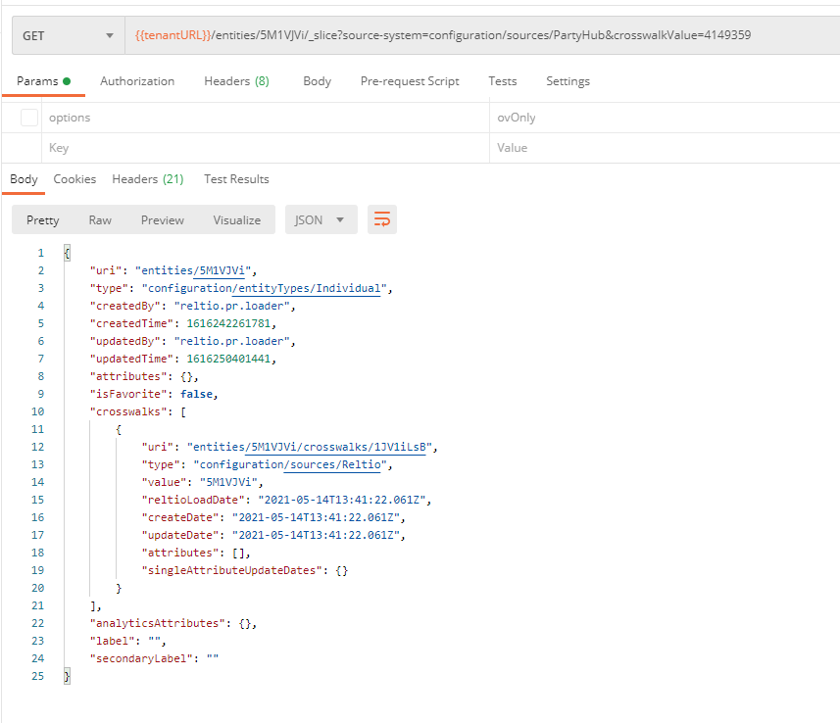840x723 pixels.
Task: Switch to the Pre-request Script tab
Action: (x=410, y=81)
